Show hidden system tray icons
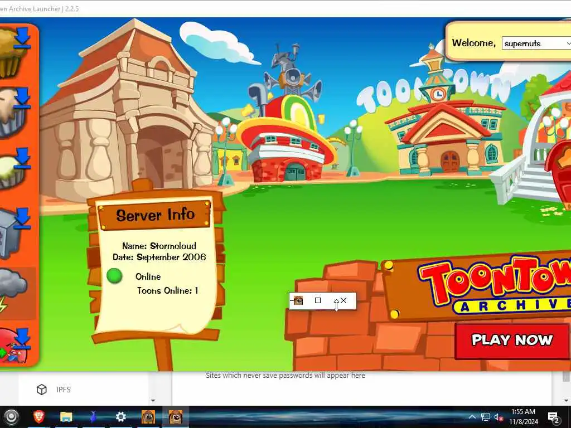Screen dimensions: 571x428 [x=472, y=417]
